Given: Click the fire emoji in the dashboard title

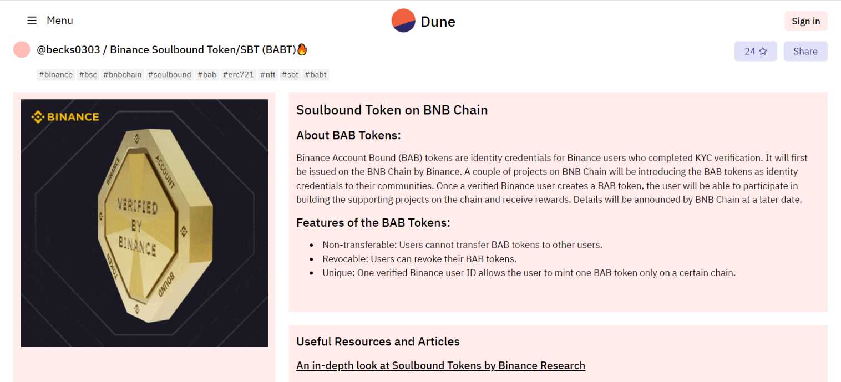Looking at the screenshot, I should [302, 49].
